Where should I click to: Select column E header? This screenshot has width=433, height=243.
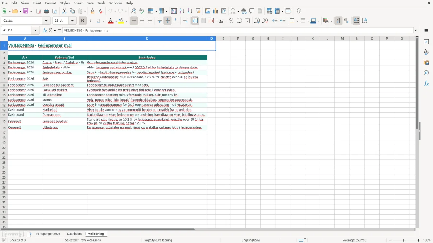pos(223,39)
